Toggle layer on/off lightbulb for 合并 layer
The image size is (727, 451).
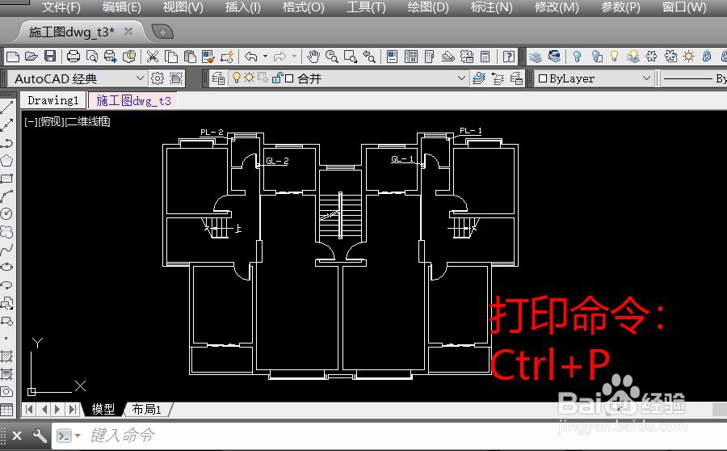click(x=237, y=78)
